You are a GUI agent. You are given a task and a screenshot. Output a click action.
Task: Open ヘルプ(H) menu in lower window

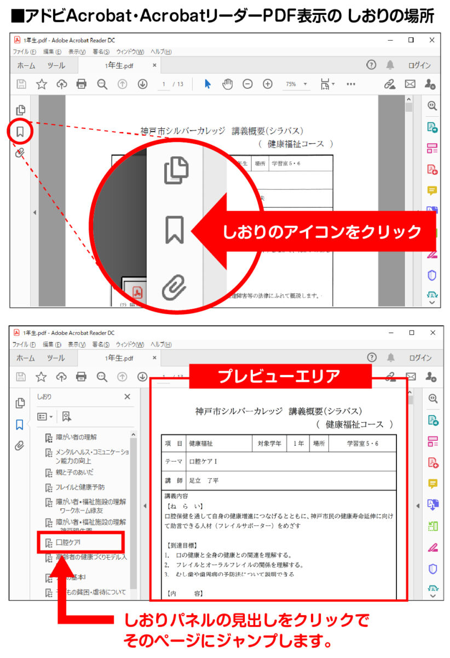pyautogui.click(x=161, y=344)
